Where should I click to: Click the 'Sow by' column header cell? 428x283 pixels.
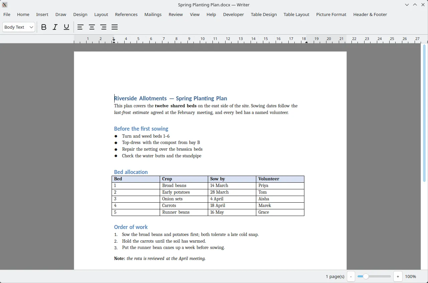pos(232,179)
